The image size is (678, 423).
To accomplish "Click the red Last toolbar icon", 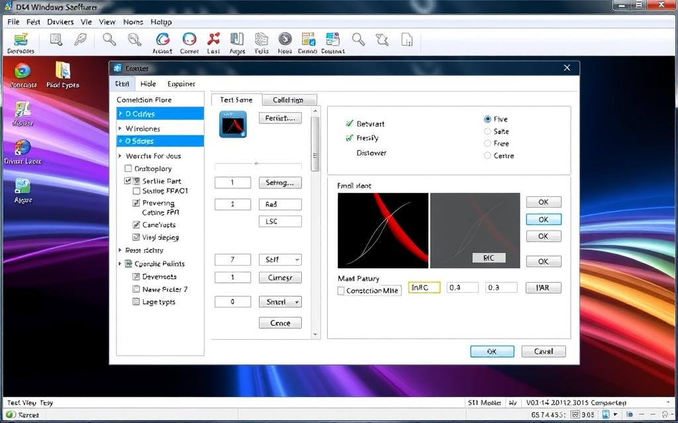I will point(213,39).
